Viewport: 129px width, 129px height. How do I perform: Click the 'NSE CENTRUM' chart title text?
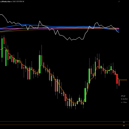pos(18,2)
